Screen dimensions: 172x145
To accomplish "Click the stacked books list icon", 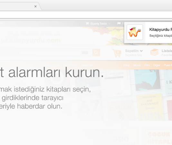I will [x=155, y=52].
